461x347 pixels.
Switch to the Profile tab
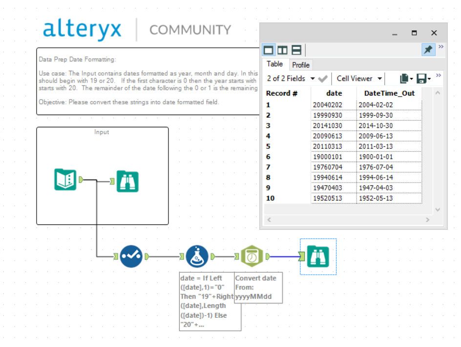point(301,65)
